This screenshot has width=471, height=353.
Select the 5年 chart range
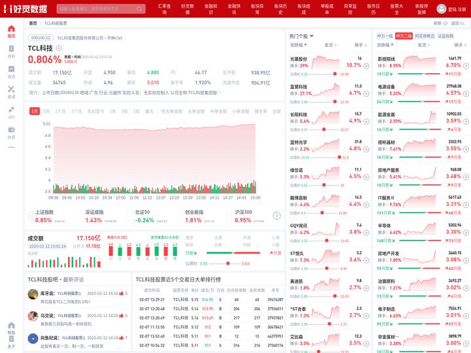tap(136, 111)
